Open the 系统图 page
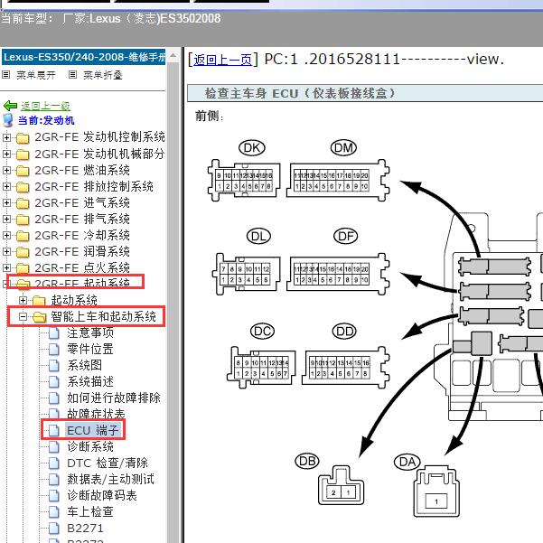 [x=84, y=365]
